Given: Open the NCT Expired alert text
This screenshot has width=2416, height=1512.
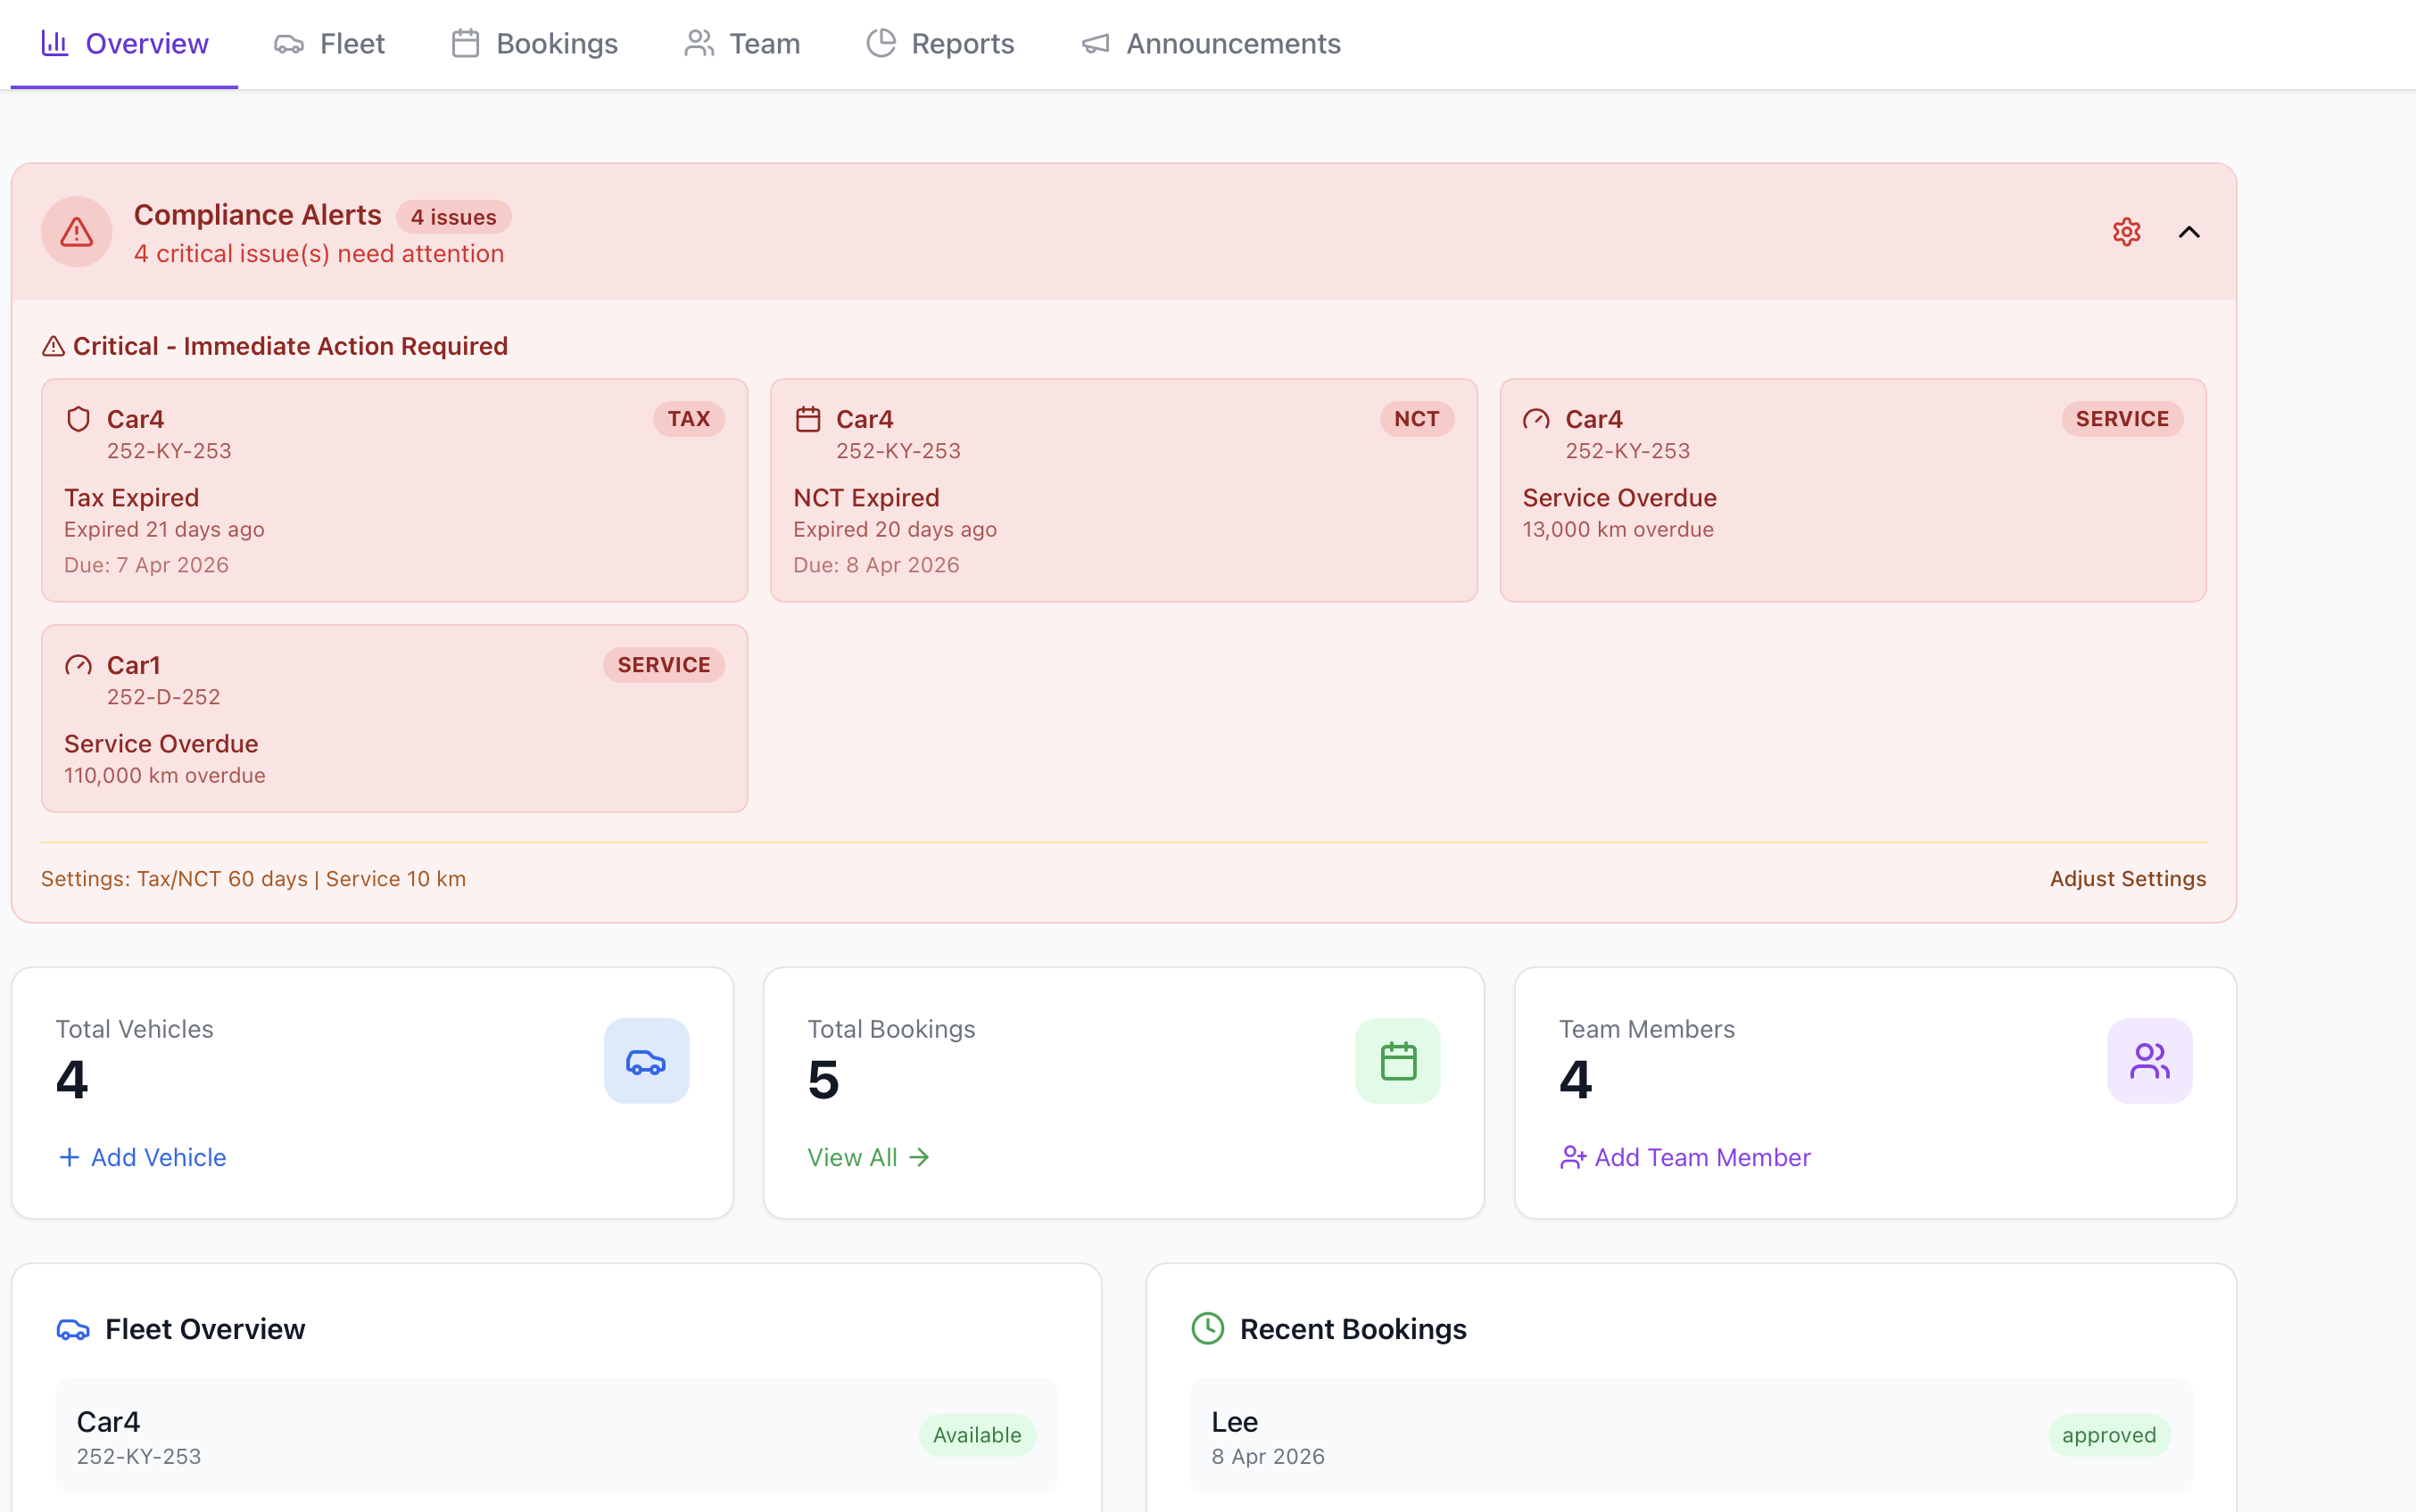Looking at the screenshot, I should (x=866, y=498).
